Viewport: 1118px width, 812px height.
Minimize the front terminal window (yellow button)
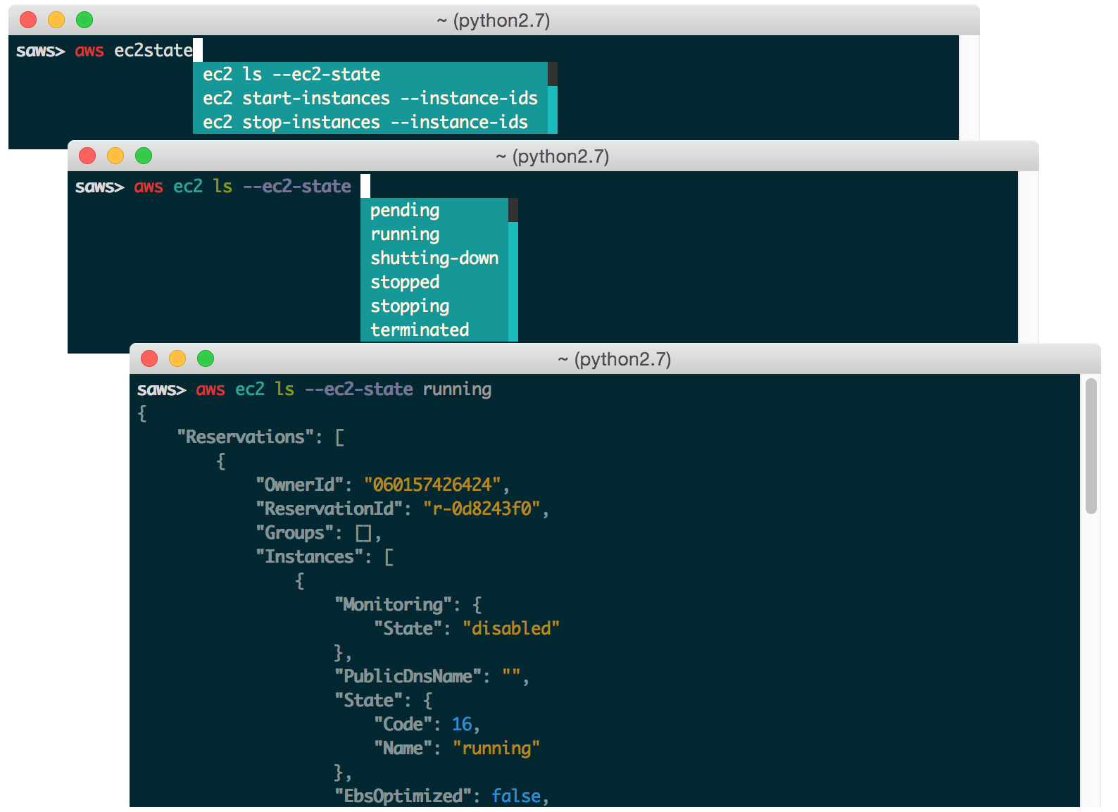177,358
